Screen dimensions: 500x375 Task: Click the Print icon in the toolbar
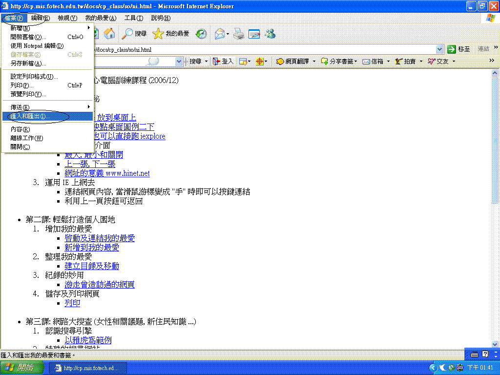click(x=238, y=34)
